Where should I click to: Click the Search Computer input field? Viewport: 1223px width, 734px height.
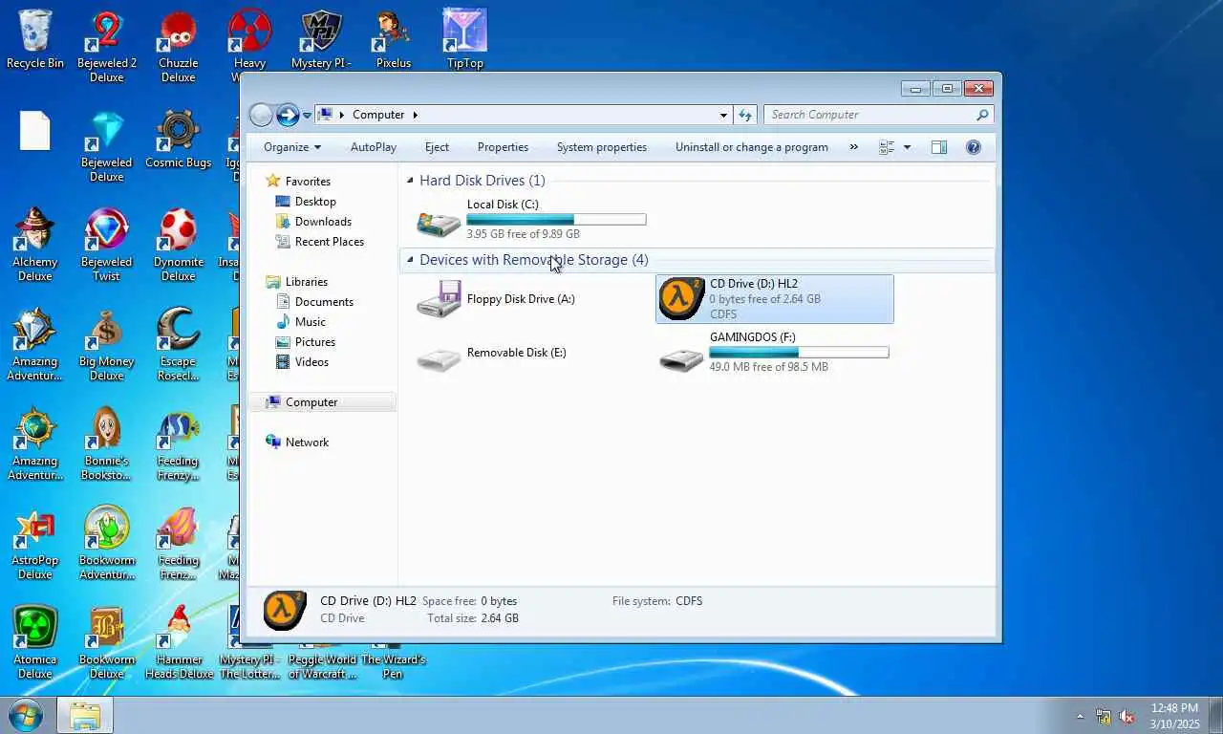(x=879, y=115)
